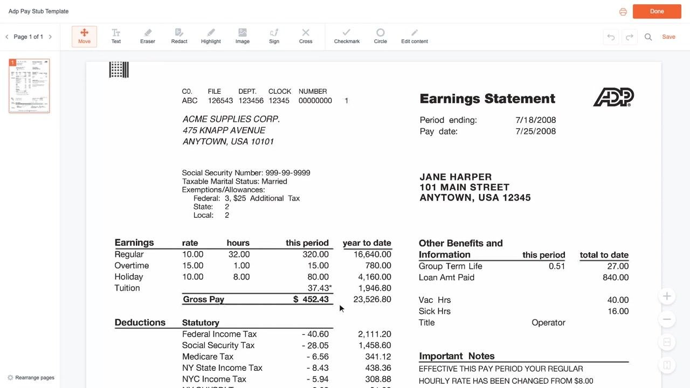690x388 pixels.
Task: Go to previous page arrow
Action: pos(7,37)
